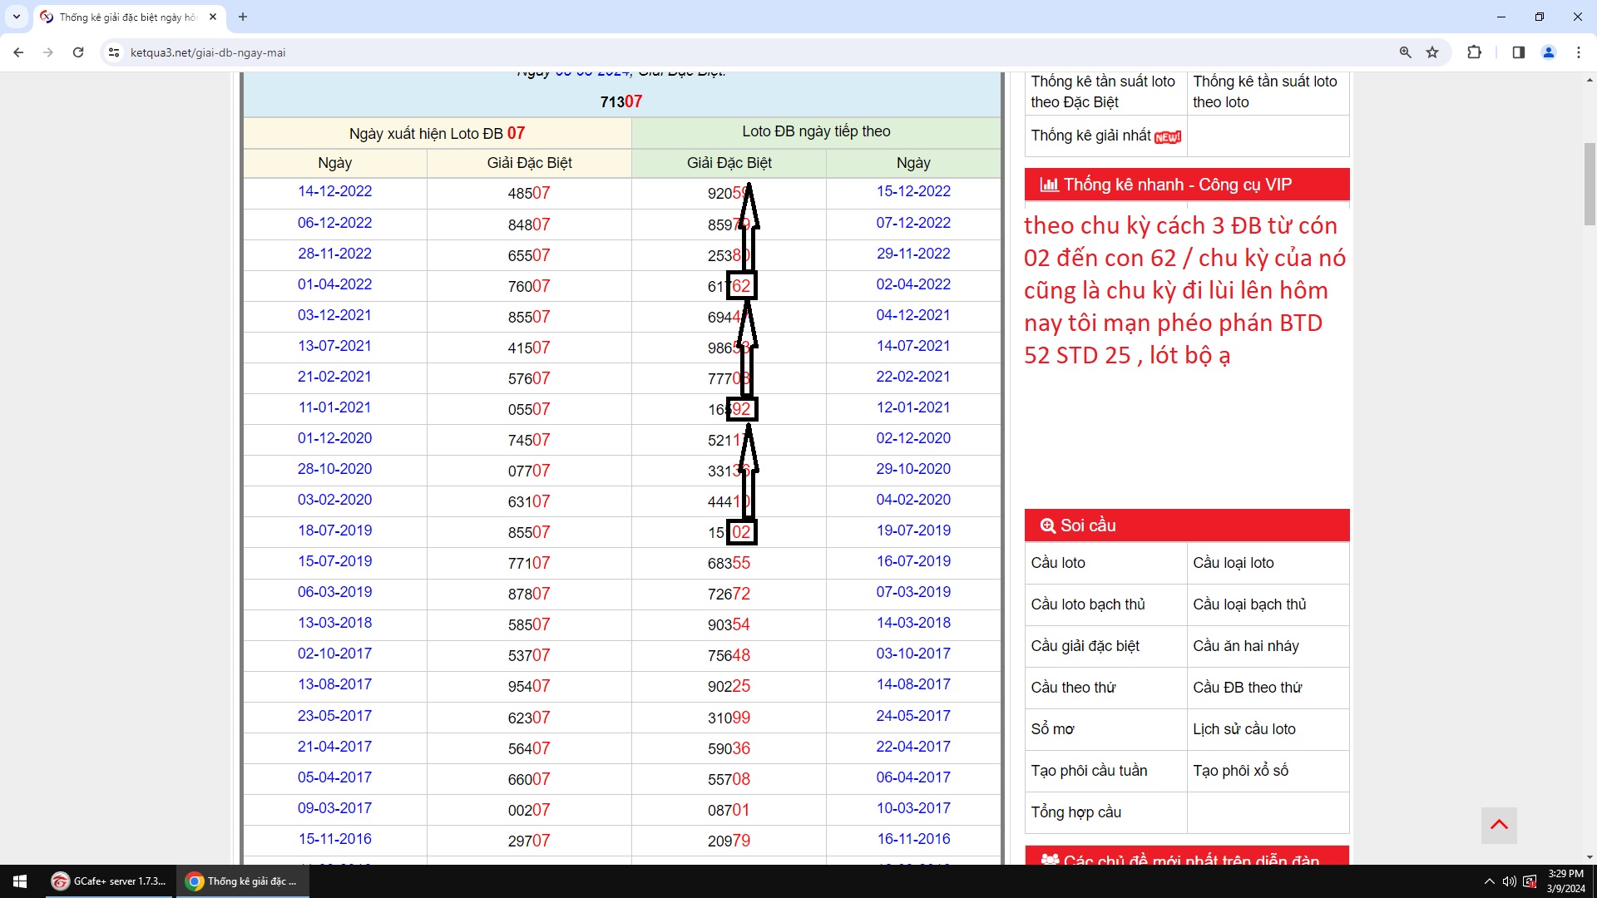Open the browser extensions puzzle icon
Viewport: 1597px width, 898px height.
1474,52
